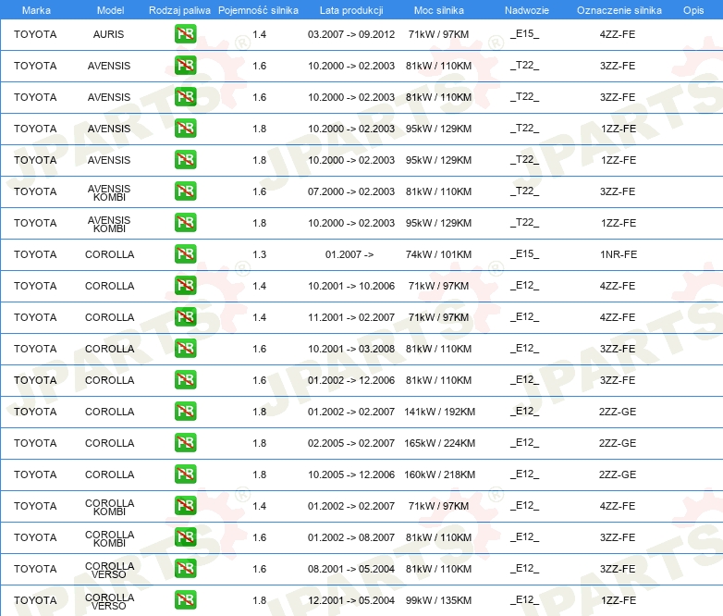The height and width of the screenshot is (616, 723).
Task: Click fuel icon for Corolla 1.3 1NR-FE
Action: point(185,254)
